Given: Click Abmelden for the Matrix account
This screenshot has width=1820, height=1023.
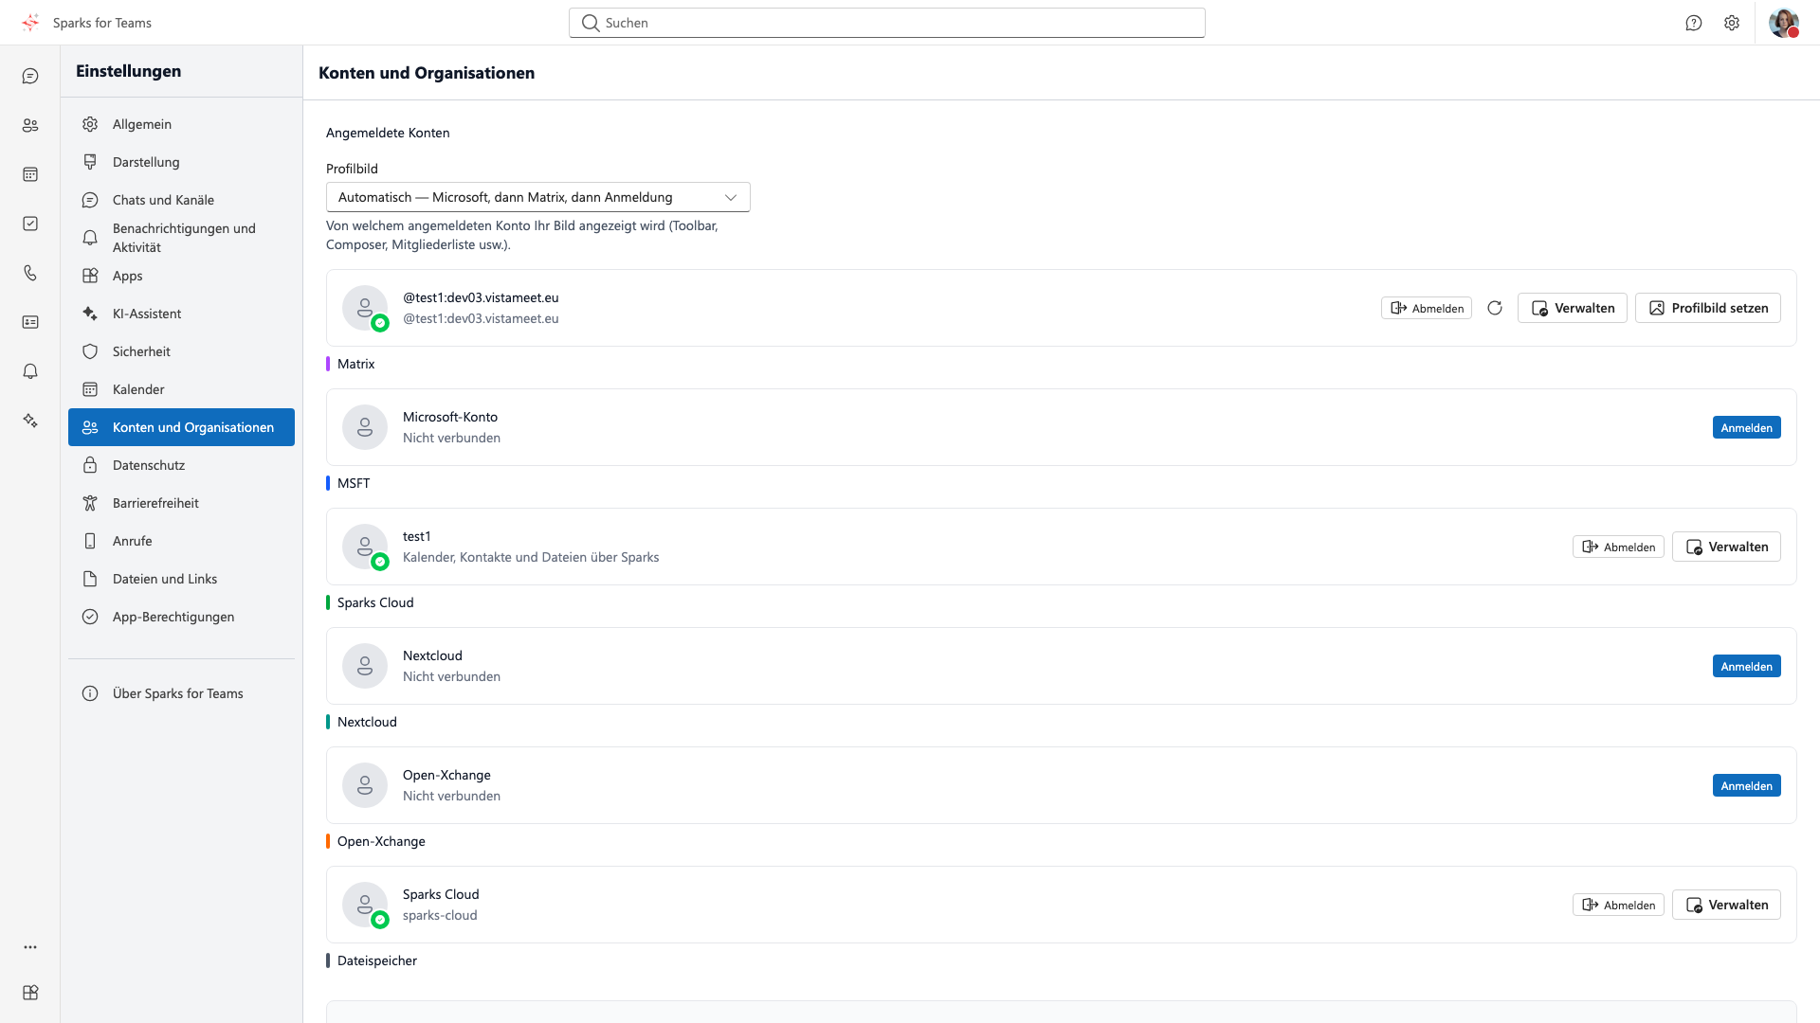Looking at the screenshot, I should pyautogui.click(x=1426, y=308).
